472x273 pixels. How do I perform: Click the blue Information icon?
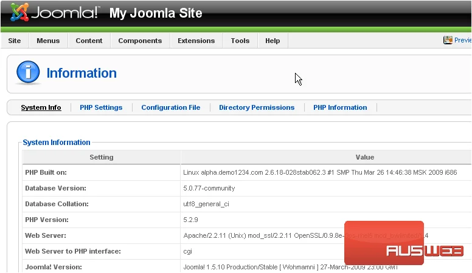click(x=28, y=72)
